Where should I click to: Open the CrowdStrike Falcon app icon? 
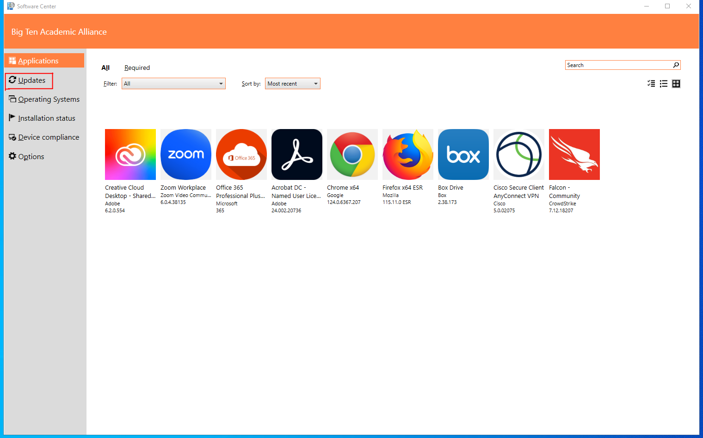click(574, 154)
